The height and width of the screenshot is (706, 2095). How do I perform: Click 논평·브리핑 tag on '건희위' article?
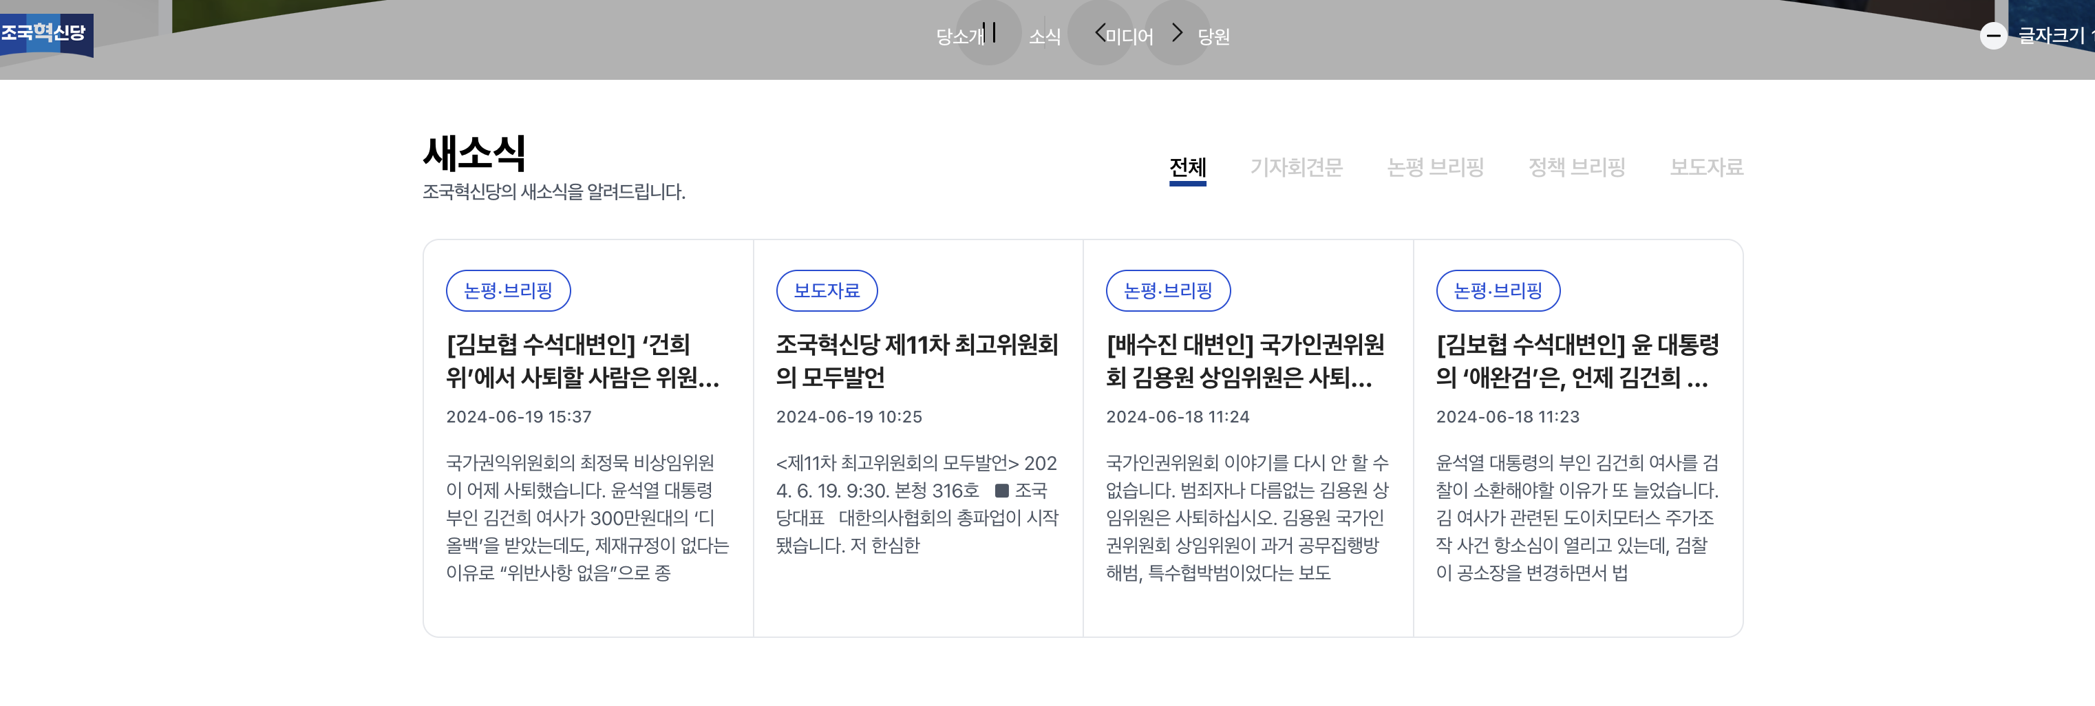[x=509, y=290]
